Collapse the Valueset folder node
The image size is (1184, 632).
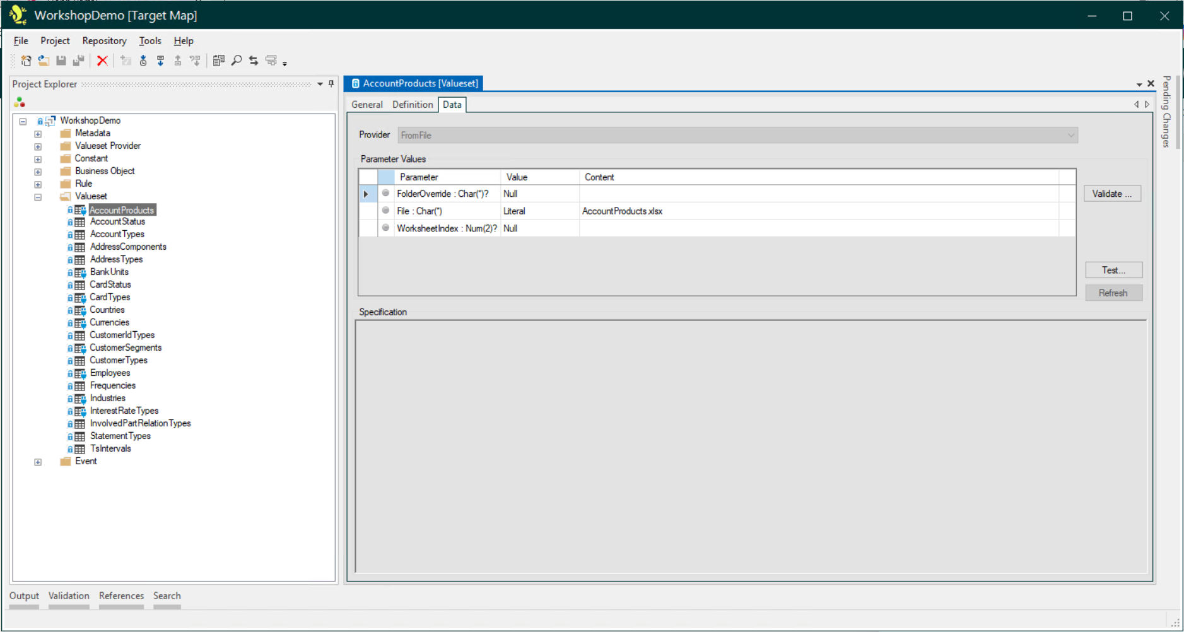coord(38,197)
